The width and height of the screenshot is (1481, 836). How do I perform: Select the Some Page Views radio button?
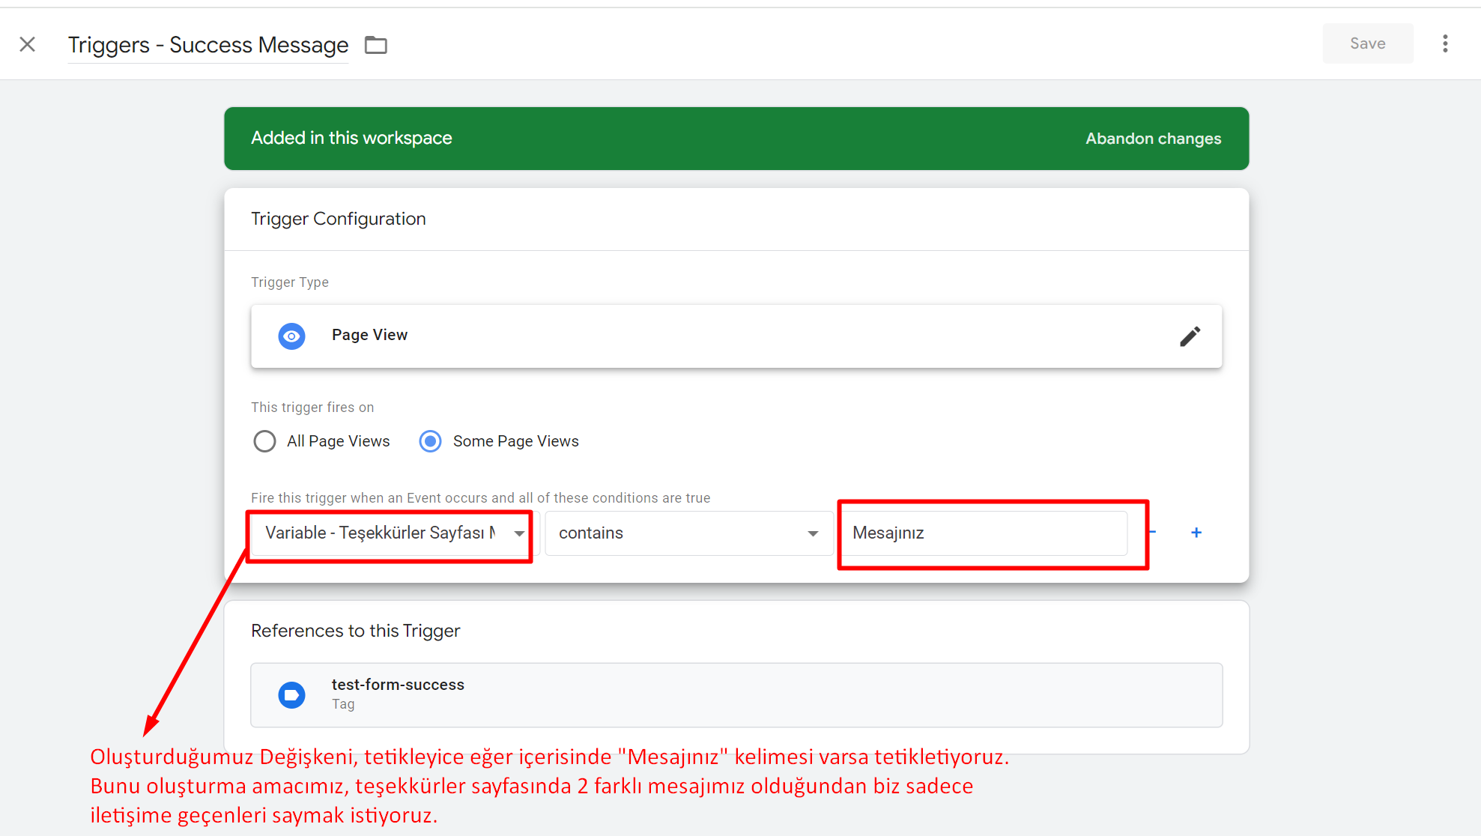pyautogui.click(x=430, y=441)
